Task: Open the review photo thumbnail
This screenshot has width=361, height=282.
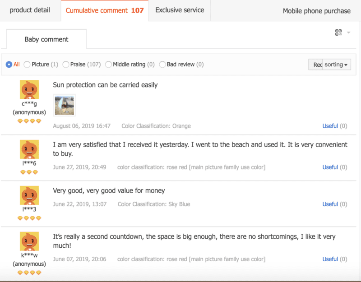Action: pos(64,105)
